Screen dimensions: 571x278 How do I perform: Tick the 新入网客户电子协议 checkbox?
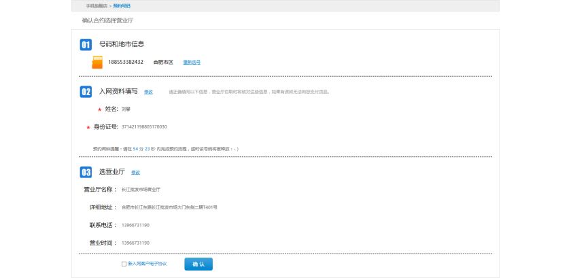(x=124, y=264)
